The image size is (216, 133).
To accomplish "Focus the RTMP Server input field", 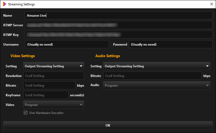I will pos(119,25).
